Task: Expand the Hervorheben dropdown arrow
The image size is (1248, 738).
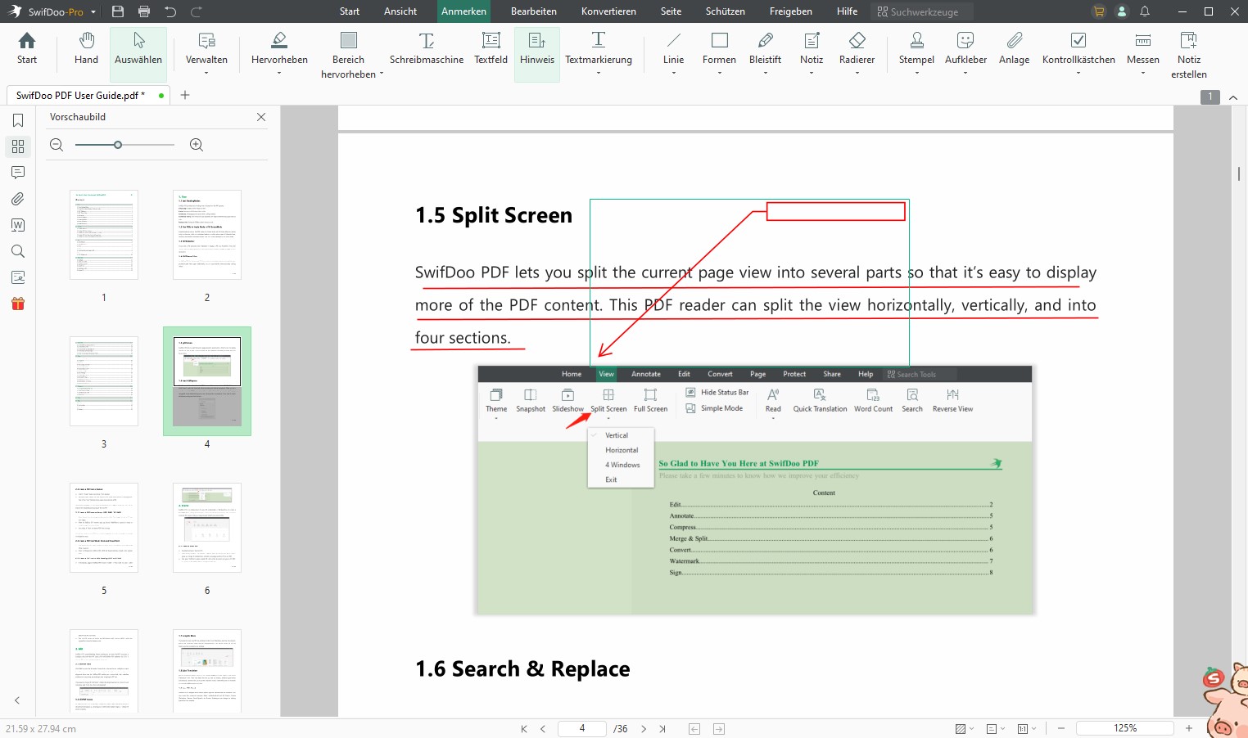Action: click(x=279, y=73)
